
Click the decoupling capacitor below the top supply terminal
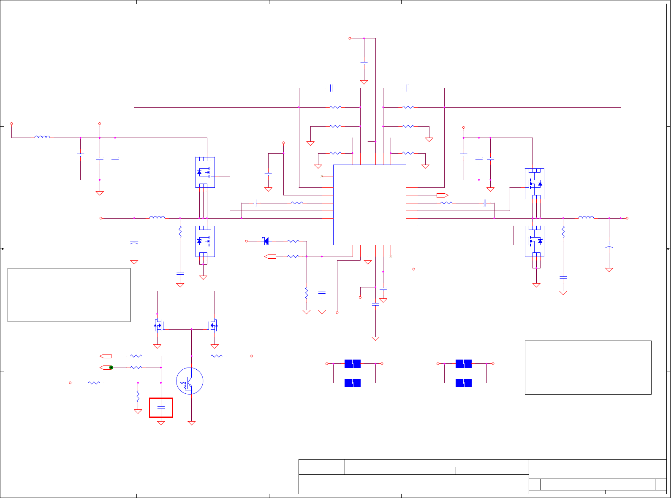click(x=364, y=63)
